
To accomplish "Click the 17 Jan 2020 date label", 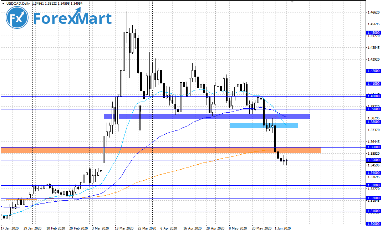I will pos(9,228).
